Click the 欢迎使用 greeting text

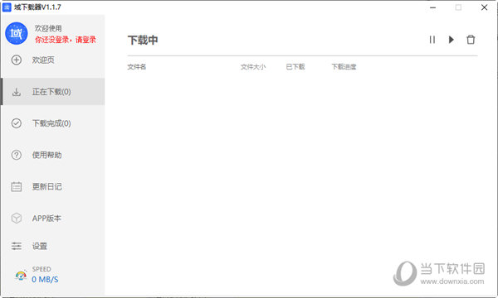click(x=48, y=28)
